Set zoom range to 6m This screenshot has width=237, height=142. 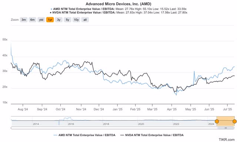pos(32,20)
